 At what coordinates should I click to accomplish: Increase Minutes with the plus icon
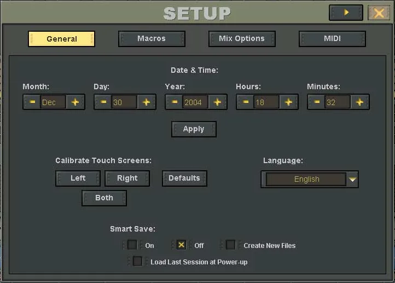(359, 102)
